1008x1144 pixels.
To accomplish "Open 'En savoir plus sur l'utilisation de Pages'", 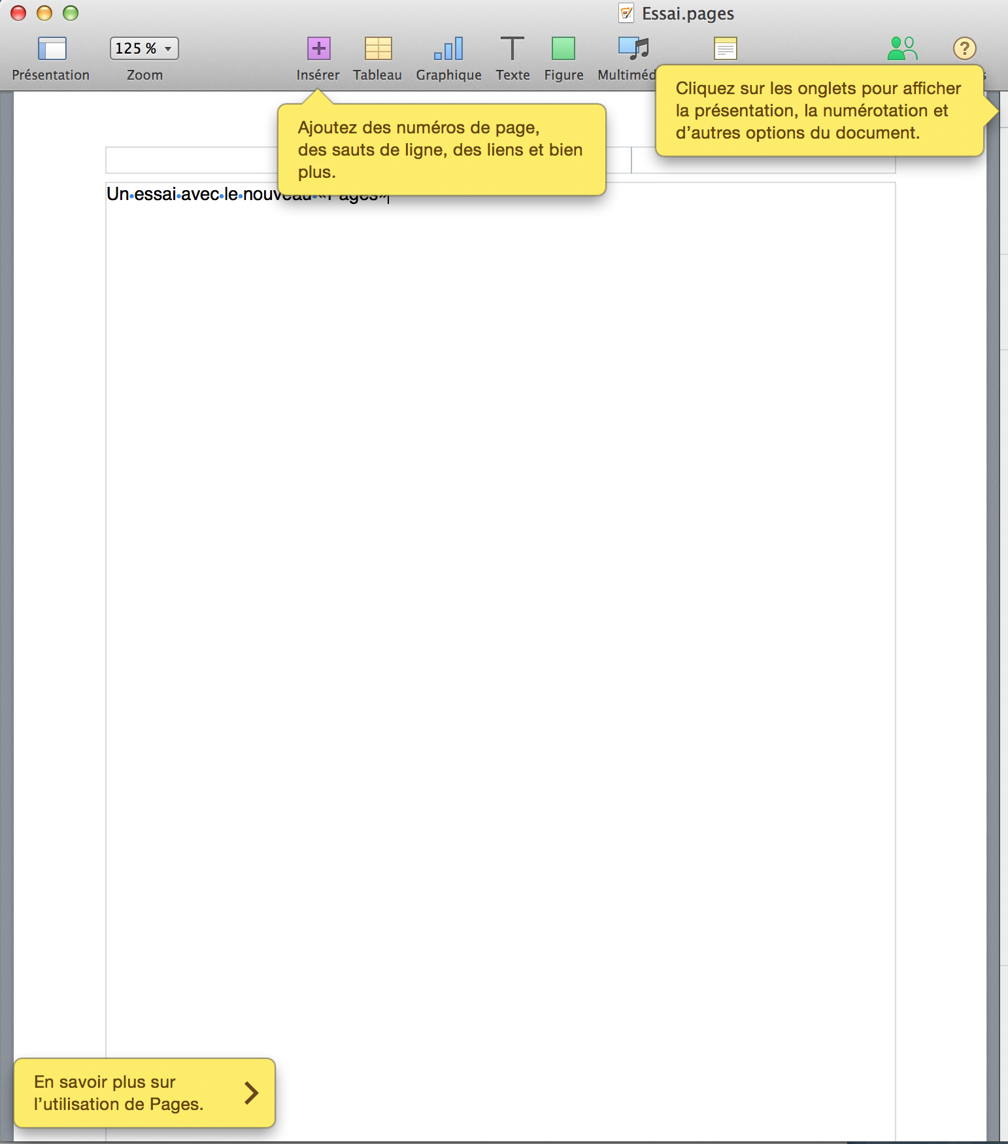I will click(119, 1093).
